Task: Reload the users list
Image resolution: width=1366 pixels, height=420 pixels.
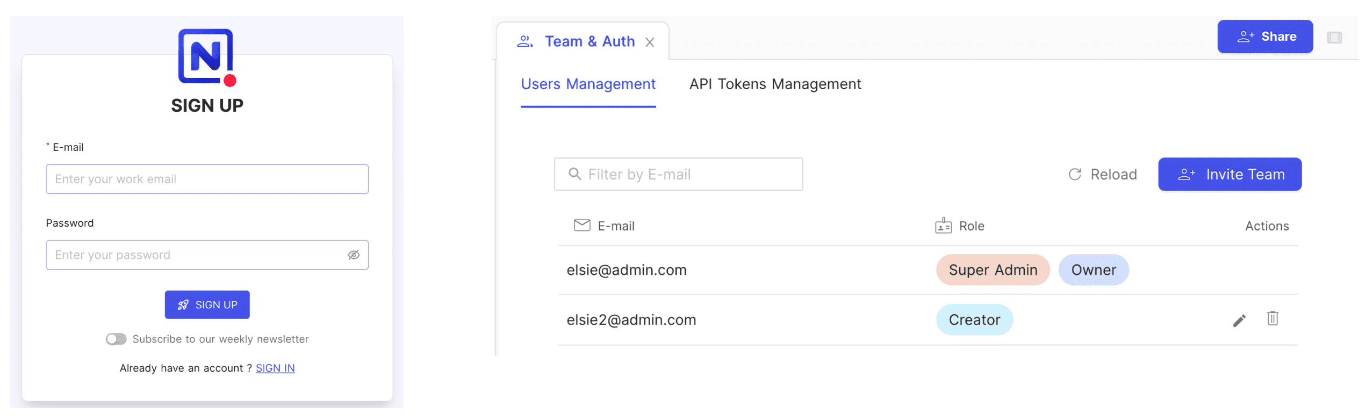Action: [1102, 175]
